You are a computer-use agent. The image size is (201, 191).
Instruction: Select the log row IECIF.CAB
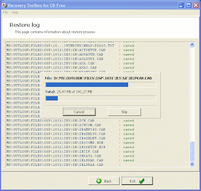(x=70, y=152)
